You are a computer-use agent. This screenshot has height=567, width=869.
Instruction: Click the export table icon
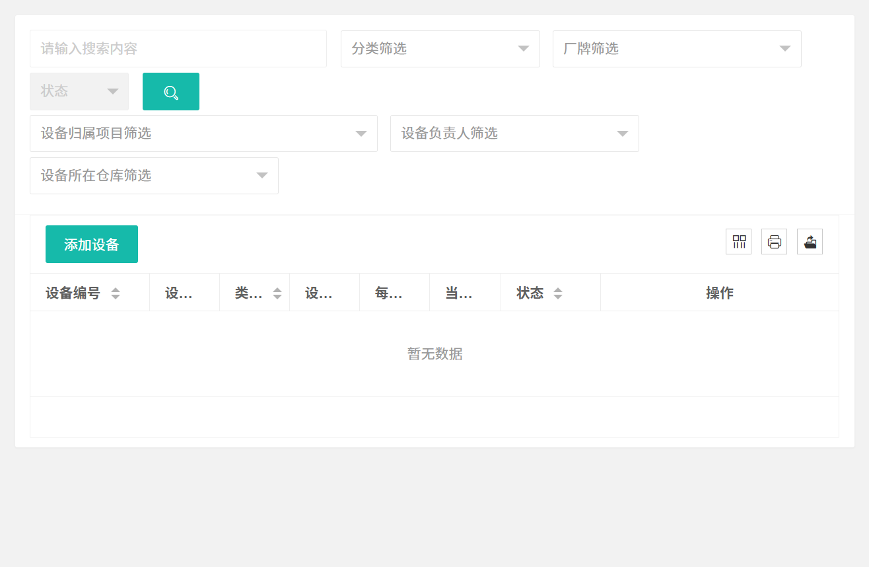click(x=810, y=242)
